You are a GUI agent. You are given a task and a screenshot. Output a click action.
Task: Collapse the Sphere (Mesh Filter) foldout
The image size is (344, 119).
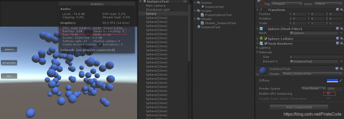coord(257,29)
